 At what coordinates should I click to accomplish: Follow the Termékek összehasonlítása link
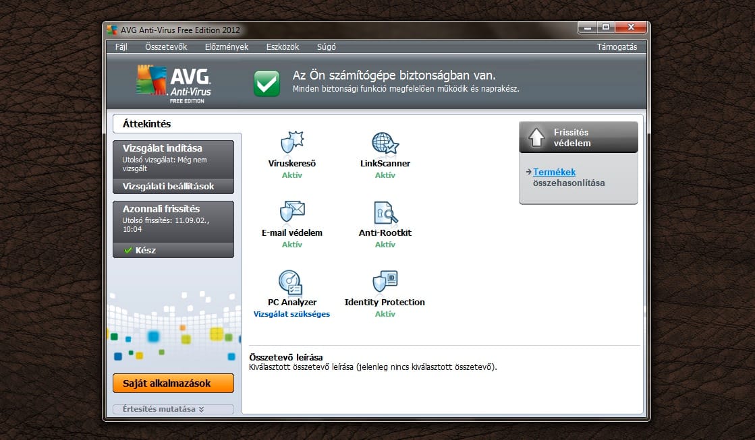[x=569, y=177]
